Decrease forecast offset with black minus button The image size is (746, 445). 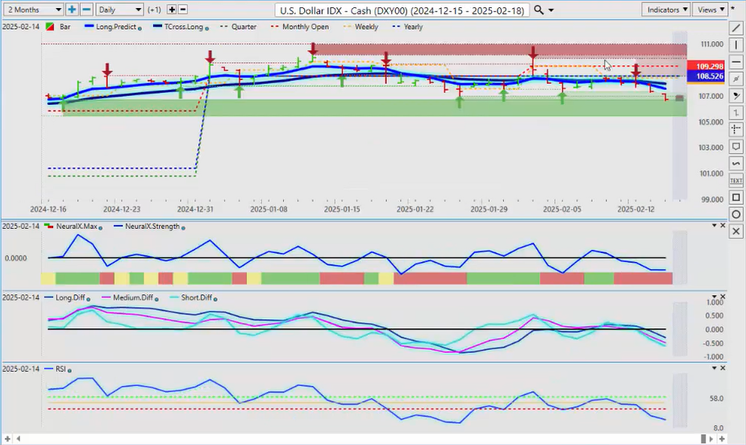[x=183, y=10]
